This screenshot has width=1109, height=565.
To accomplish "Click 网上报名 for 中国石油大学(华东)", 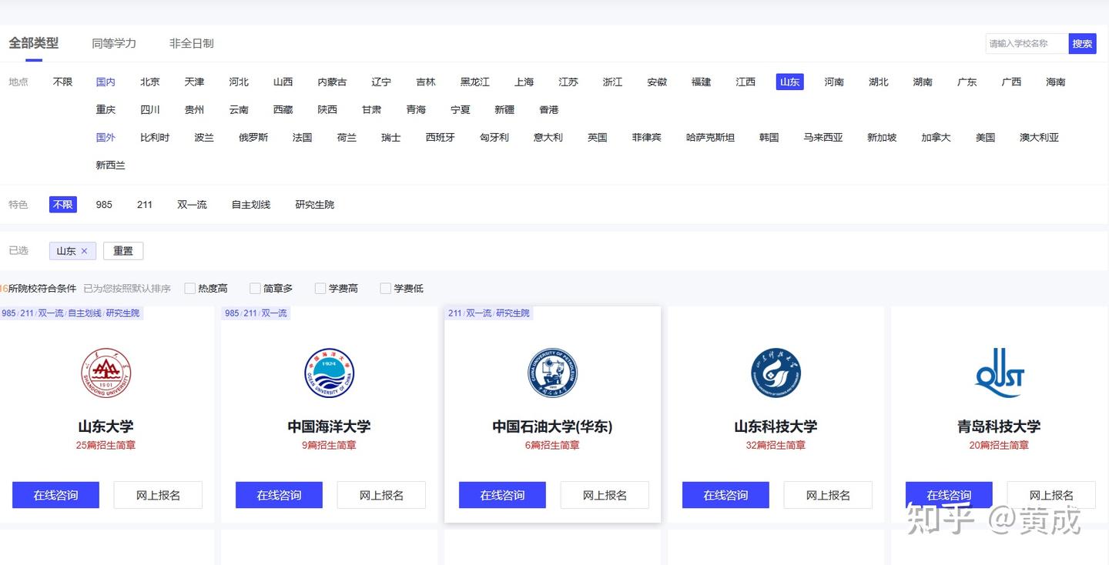I will (605, 495).
